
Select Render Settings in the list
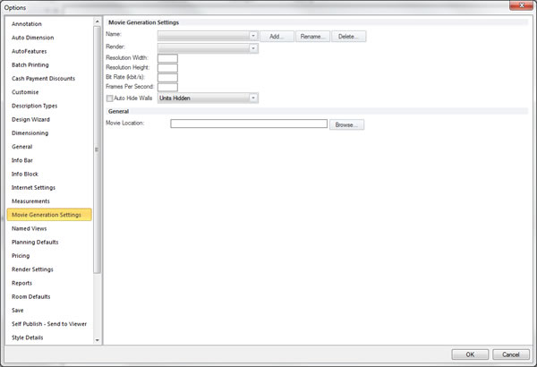[x=32, y=269]
